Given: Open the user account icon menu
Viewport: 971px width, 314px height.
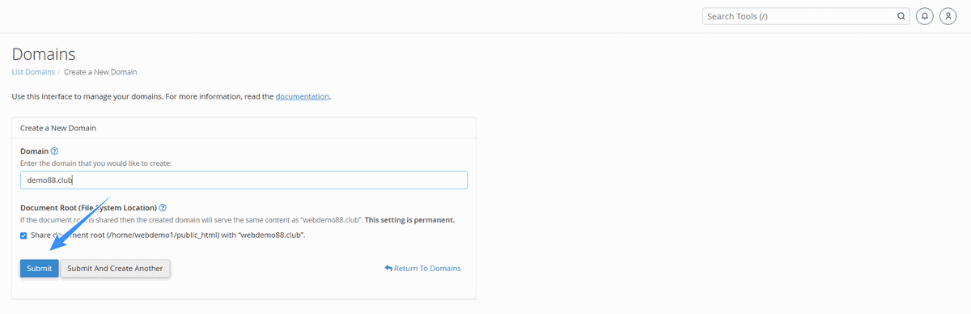Looking at the screenshot, I should click(x=948, y=16).
